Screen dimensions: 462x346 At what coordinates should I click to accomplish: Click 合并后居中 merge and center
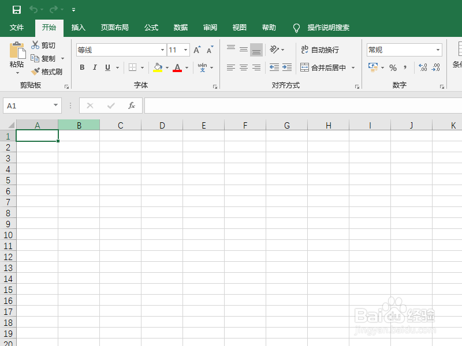pyautogui.click(x=323, y=67)
